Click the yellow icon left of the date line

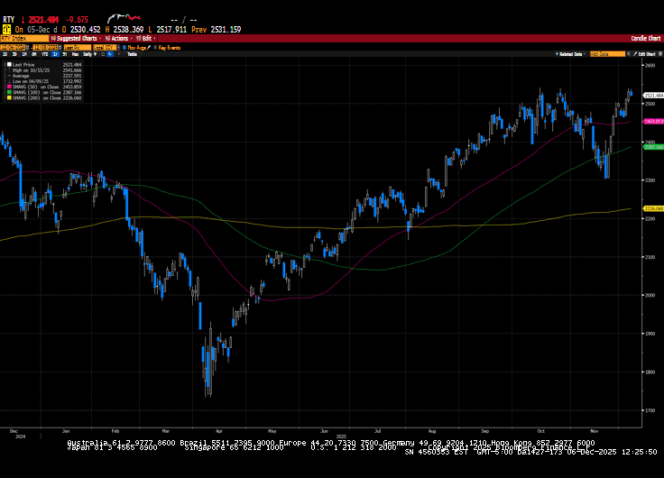tap(6, 30)
